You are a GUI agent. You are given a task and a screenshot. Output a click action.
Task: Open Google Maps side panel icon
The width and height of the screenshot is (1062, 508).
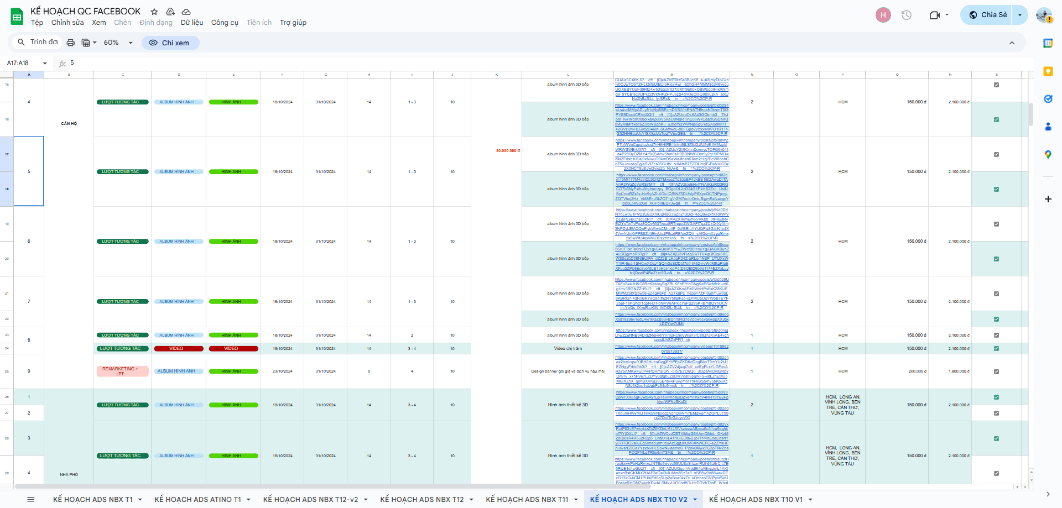[x=1048, y=155]
